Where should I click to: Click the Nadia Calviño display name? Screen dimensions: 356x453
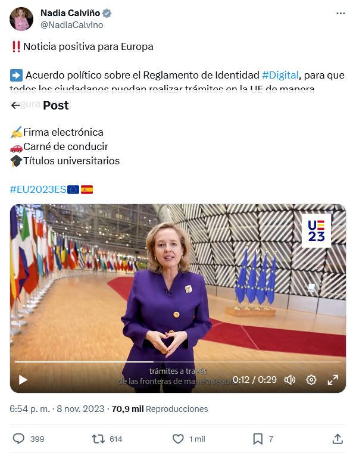tap(70, 13)
